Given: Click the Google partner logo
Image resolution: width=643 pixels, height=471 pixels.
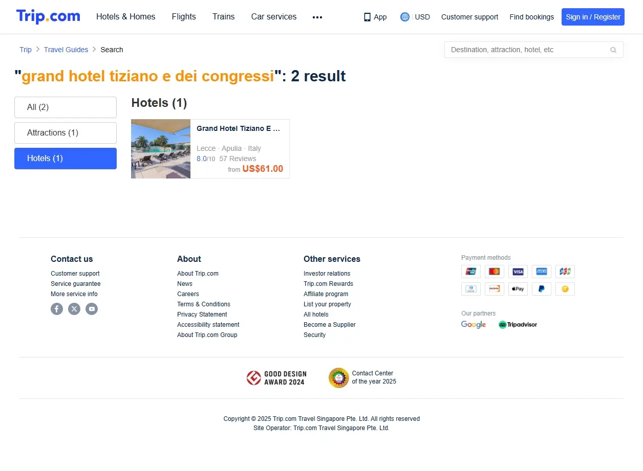Looking at the screenshot, I should coord(474,325).
